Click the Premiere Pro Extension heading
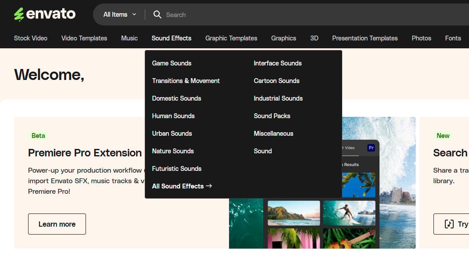469x264 pixels. click(x=85, y=153)
